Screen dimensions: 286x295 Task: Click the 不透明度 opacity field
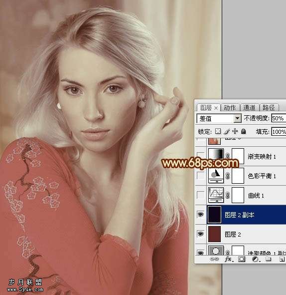tap(279, 118)
